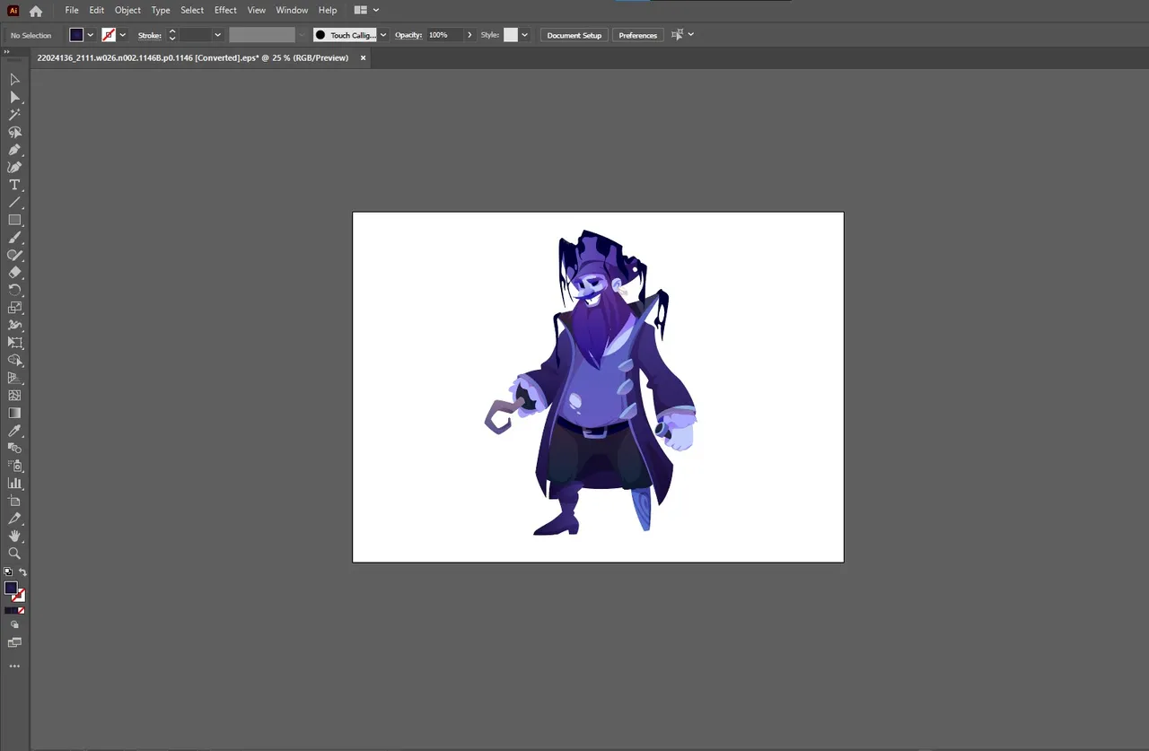Image resolution: width=1149 pixels, height=751 pixels.
Task: Switch to the Converted.eps document tab
Action: (x=192, y=57)
